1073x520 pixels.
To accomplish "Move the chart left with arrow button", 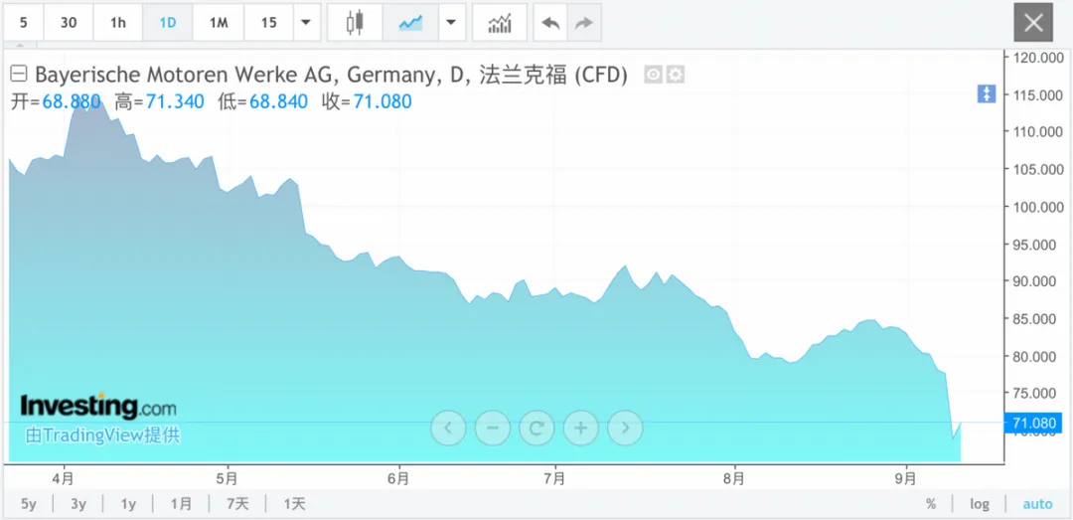I will (x=448, y=429).
